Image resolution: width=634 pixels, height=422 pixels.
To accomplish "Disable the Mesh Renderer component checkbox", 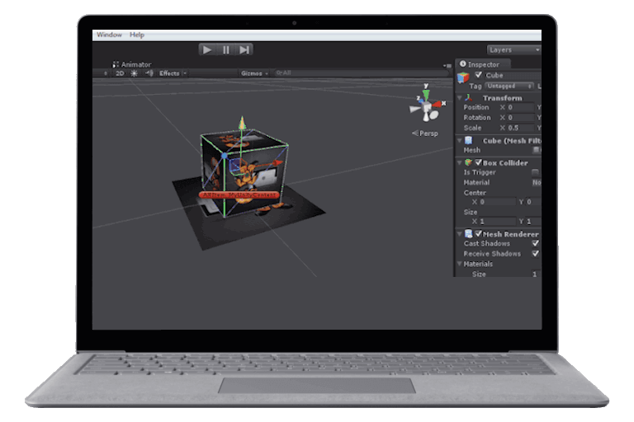I will (478, 234).
